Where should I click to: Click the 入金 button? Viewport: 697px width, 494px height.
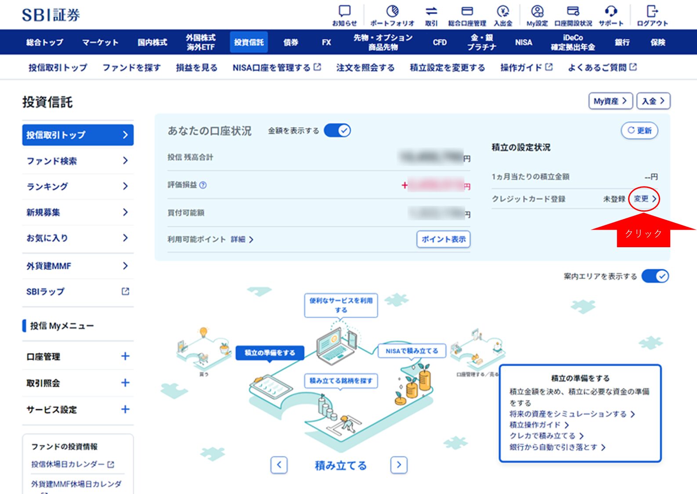pyautogui.click(x=654, y=101)
